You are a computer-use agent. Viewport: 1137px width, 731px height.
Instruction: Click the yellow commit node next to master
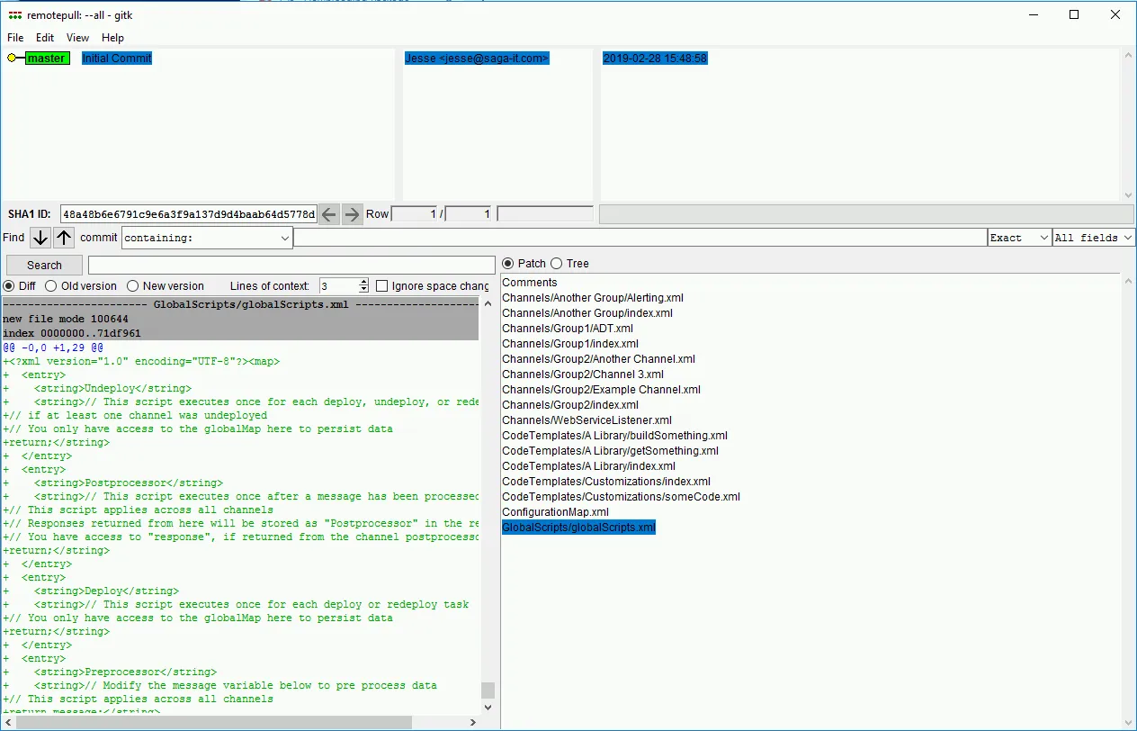click(x=11, y=57)
